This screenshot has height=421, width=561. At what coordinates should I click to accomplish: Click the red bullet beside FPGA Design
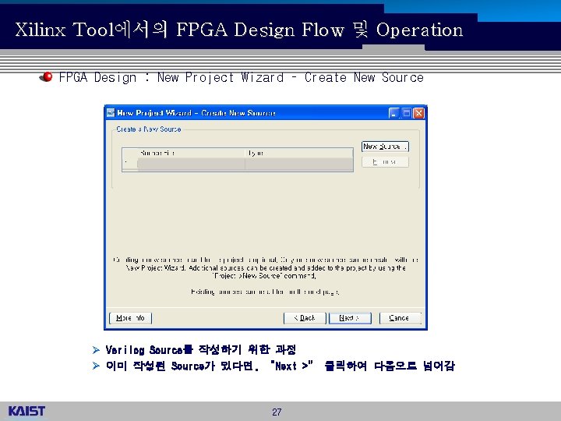(46, 76)
